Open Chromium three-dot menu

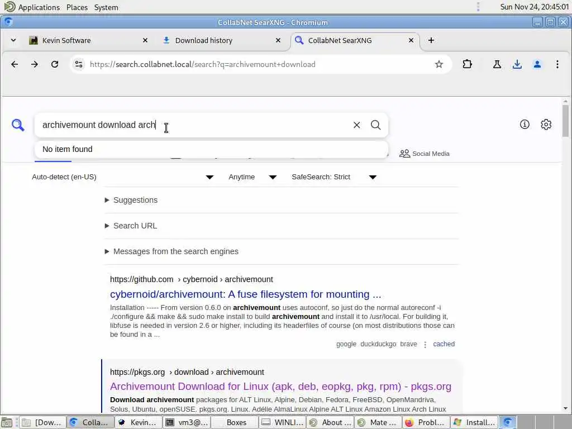(x=557, y=65)
